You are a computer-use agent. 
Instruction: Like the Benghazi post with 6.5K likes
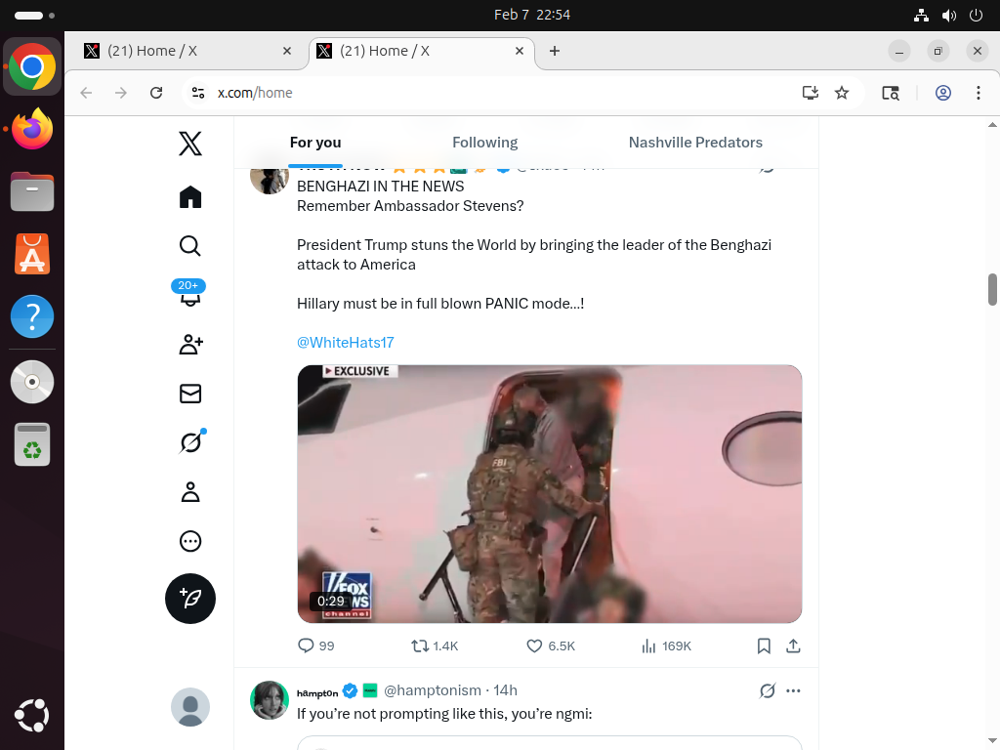(534, 646)
